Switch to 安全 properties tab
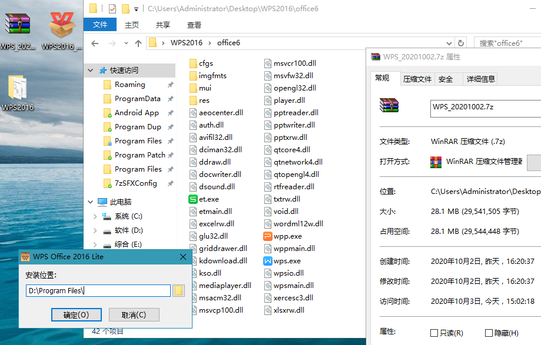The height and width of the screenshot is (345, 541). coord(446,79)
